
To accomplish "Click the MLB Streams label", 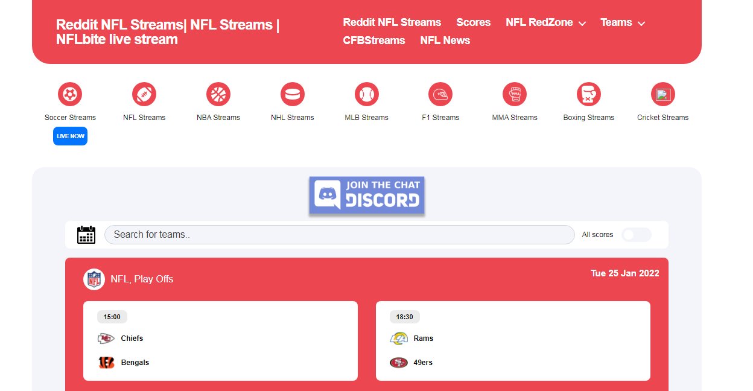I will [367, 118].
